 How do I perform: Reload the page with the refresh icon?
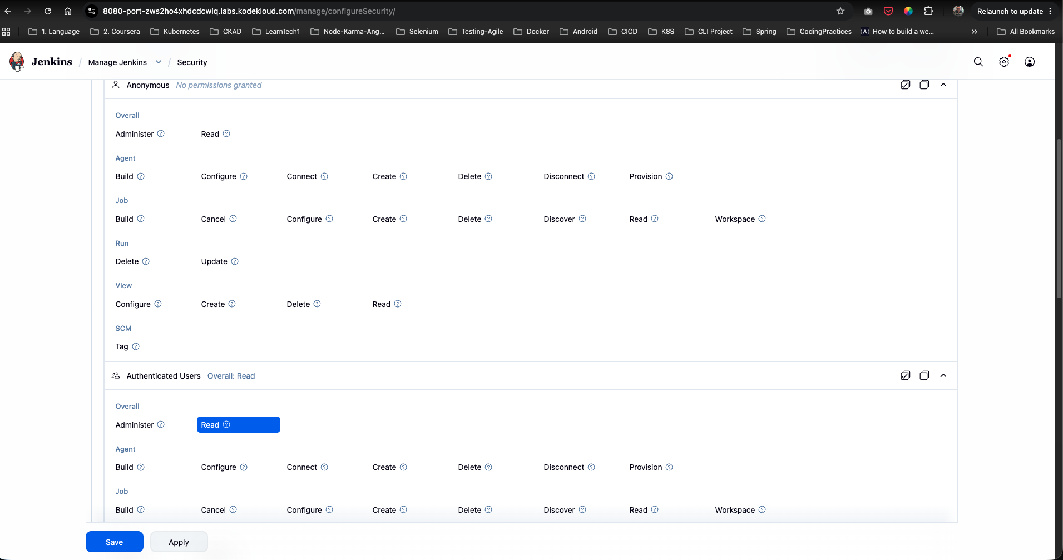coord(48,11)
